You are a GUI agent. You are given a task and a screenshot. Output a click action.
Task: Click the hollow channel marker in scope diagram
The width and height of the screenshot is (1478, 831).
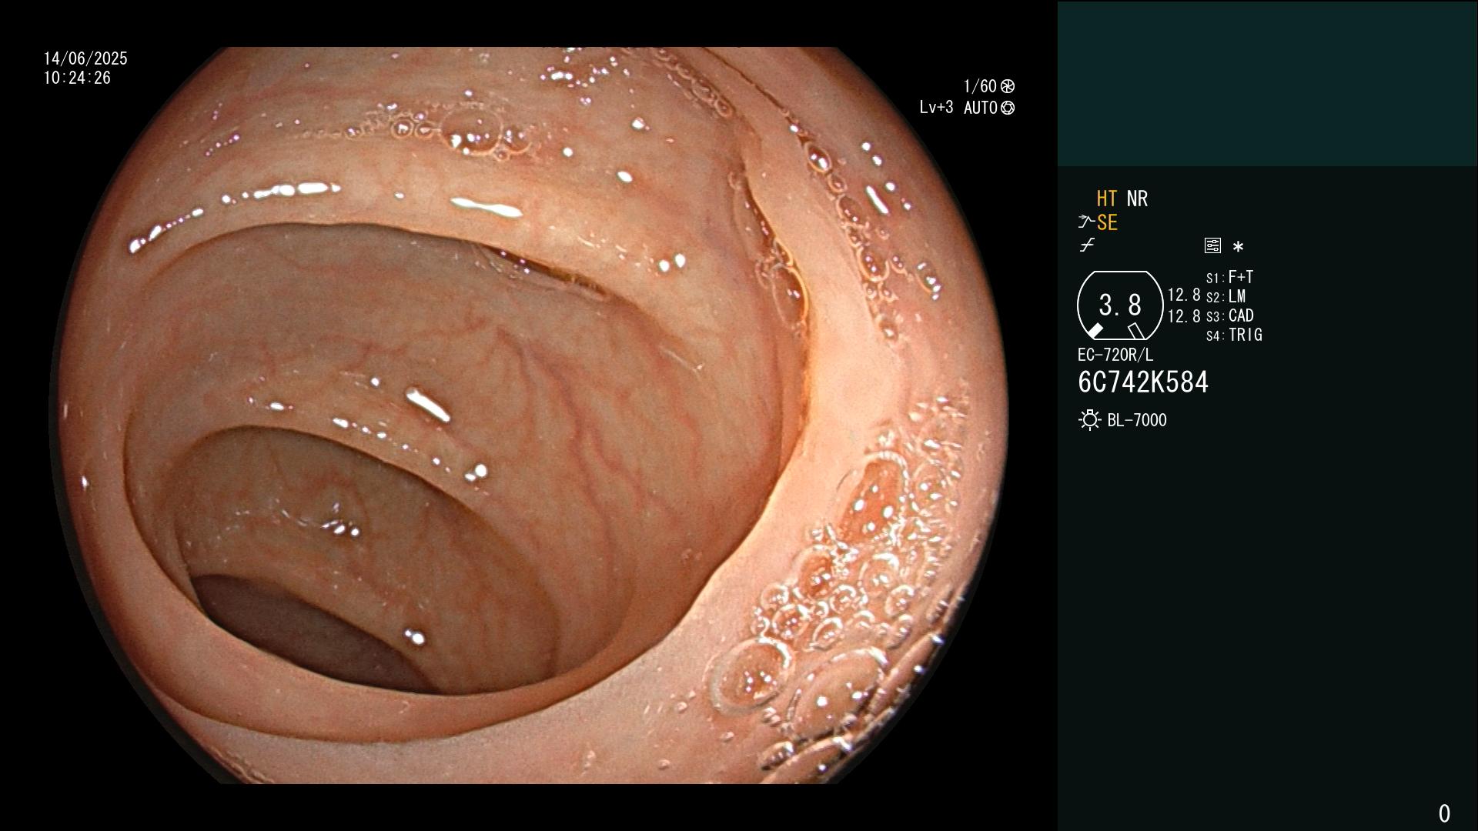(x=1136, y=331)
